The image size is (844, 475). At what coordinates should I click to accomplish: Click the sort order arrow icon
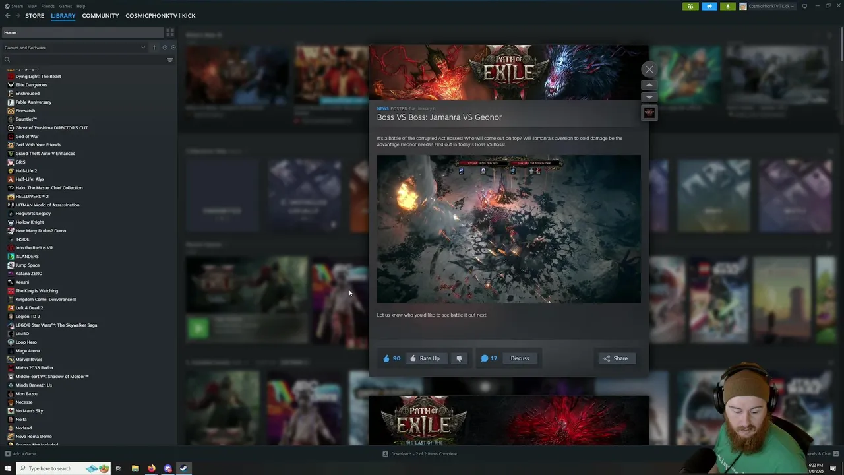(154, 47)
